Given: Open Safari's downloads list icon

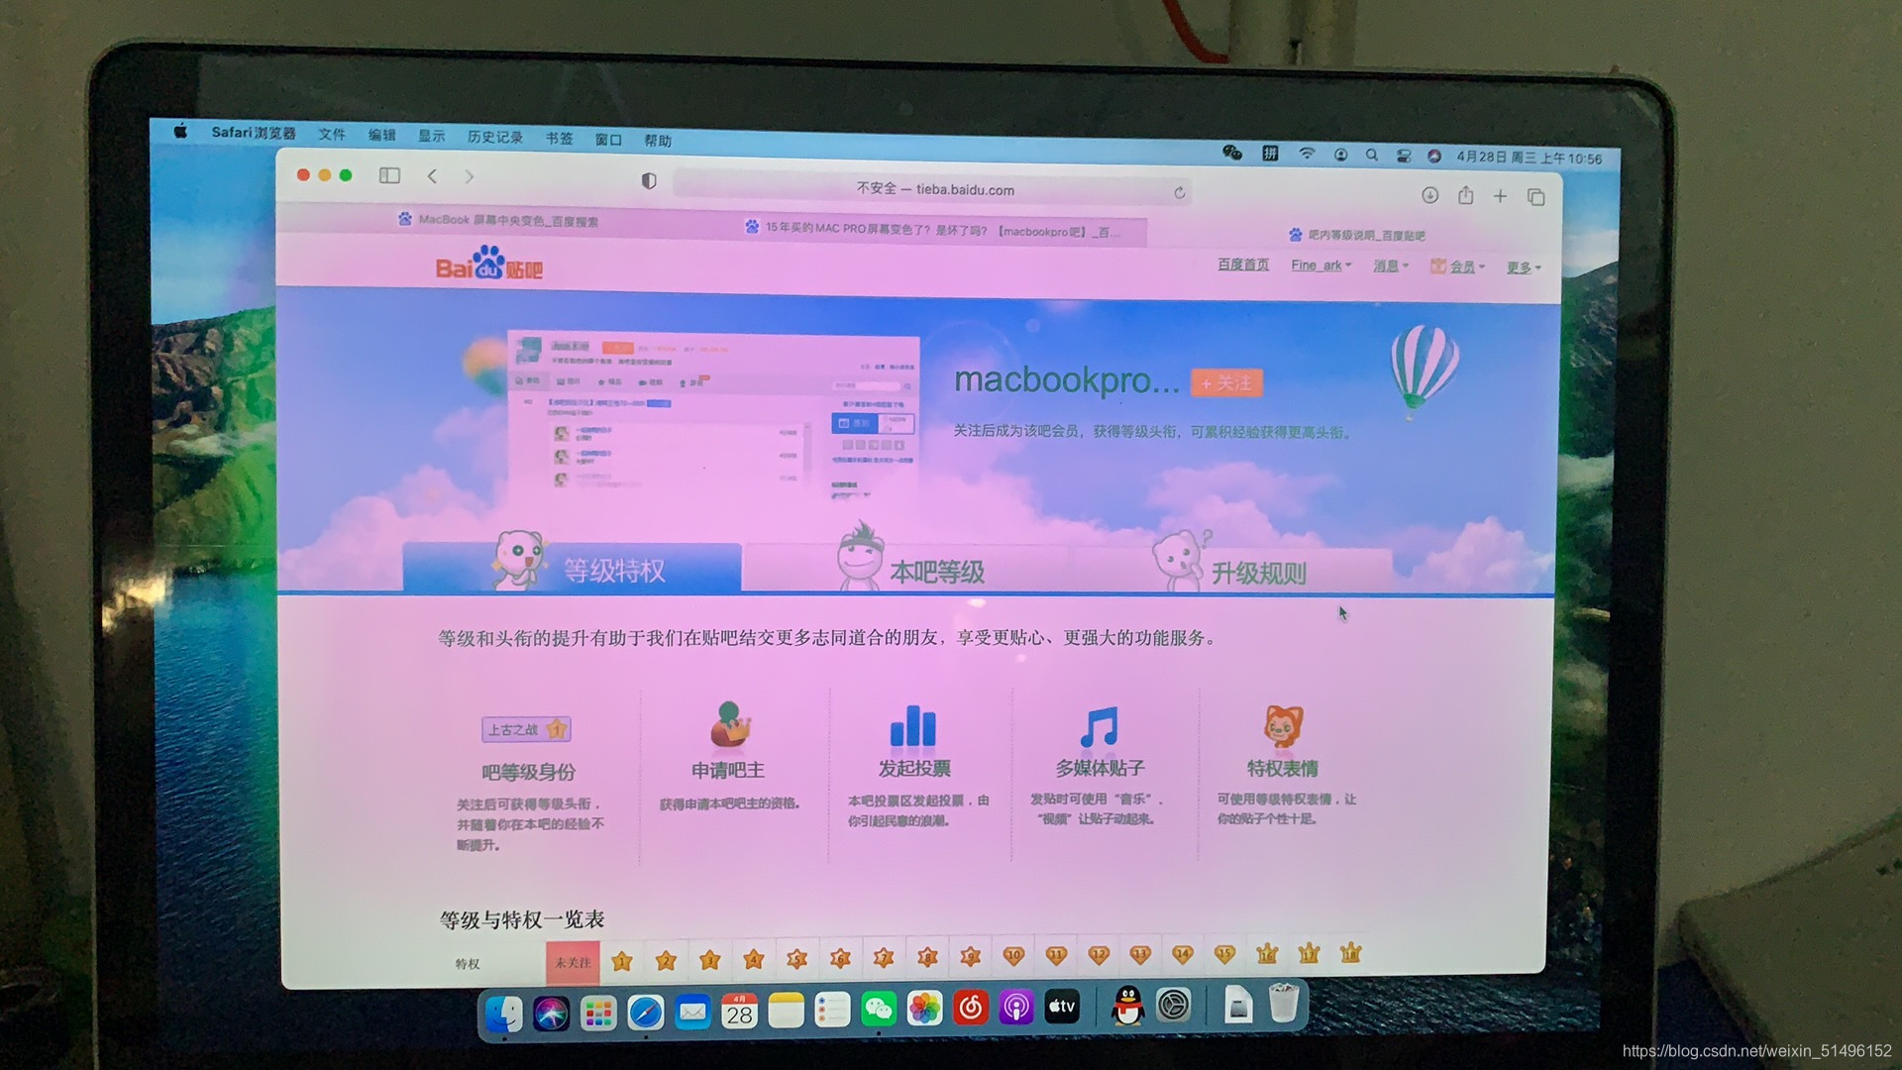Looking at the screenshot, I should point(1429,196).
